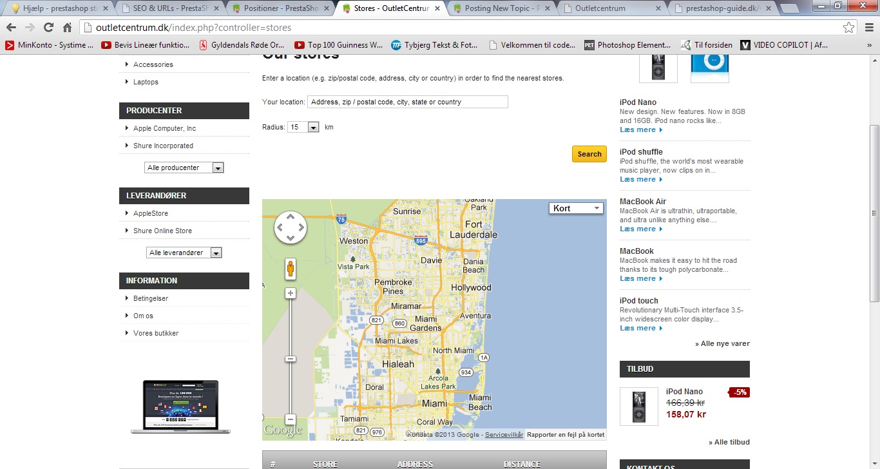Open the Vores butikker link
The width and height of the screenshot is (880, 469).
click(x=156, y=333)
